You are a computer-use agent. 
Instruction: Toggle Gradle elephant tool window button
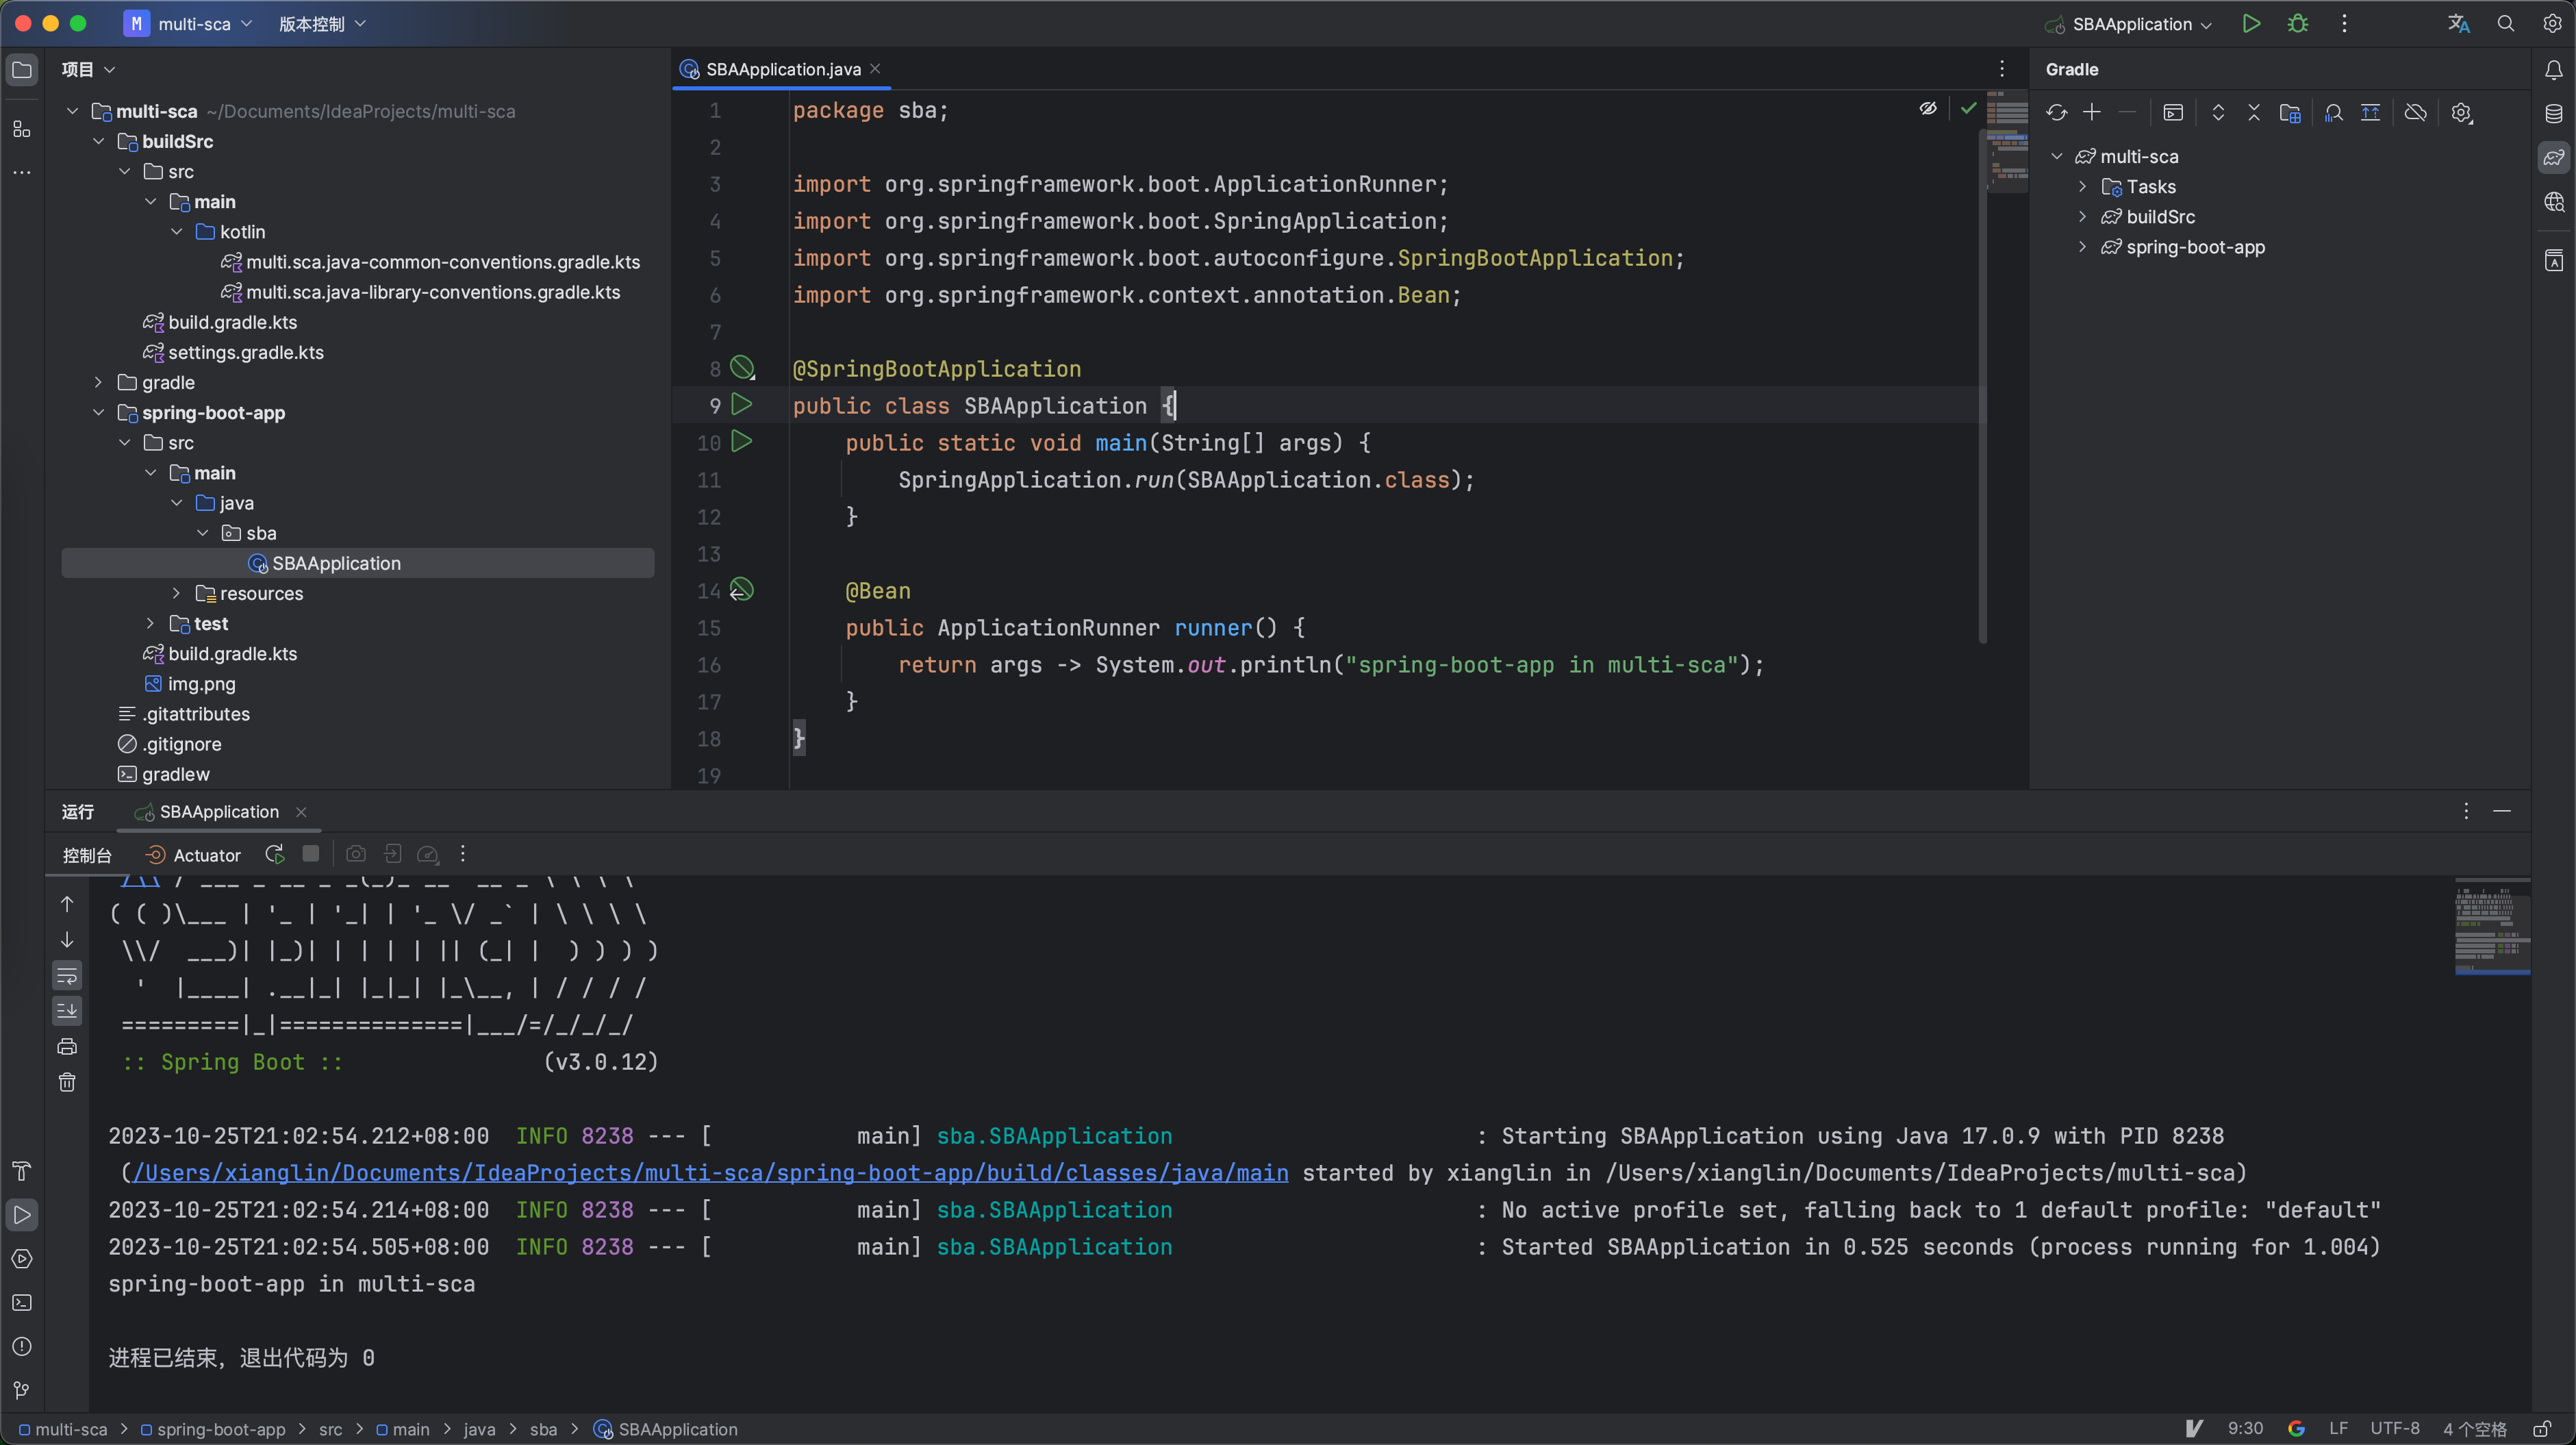tap(2553, 157)
